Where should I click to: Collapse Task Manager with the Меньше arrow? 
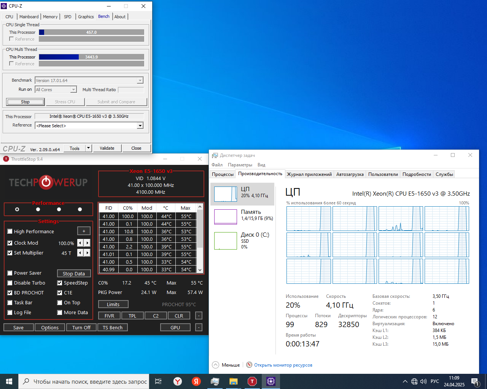[215, 365]
